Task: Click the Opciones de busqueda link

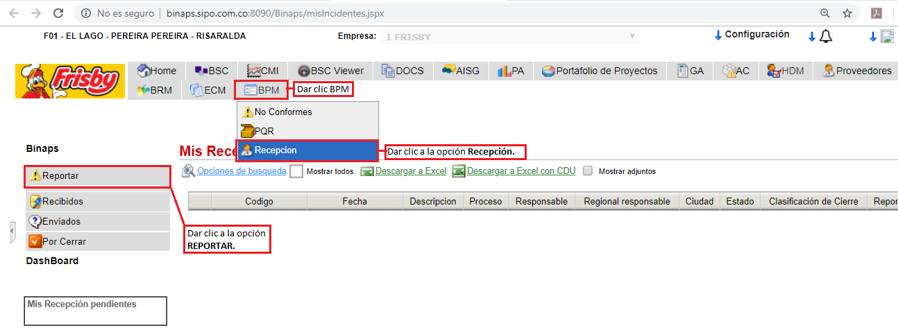Action: click(x=242, y=171)
